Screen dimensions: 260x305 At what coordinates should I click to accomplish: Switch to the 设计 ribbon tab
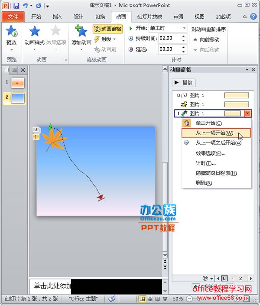click(x=78, y=17)
